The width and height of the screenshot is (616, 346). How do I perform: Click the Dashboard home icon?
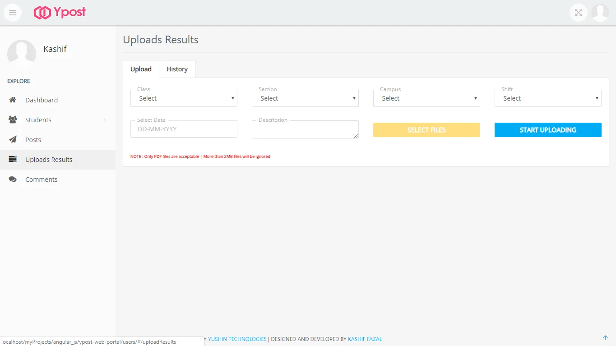point(13,100)
